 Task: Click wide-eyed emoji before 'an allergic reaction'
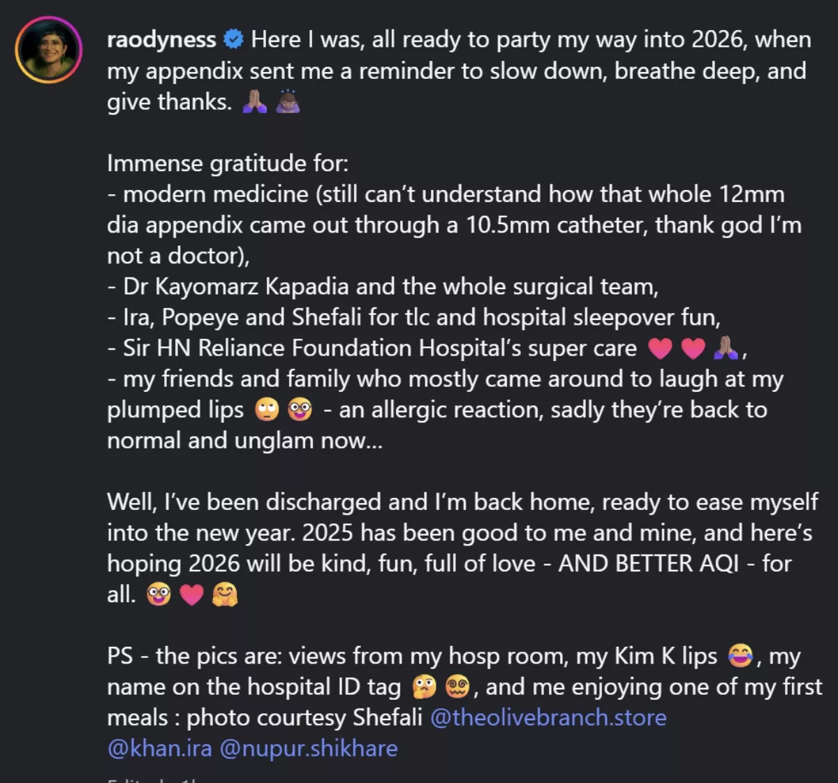click(x=300, y=410)
